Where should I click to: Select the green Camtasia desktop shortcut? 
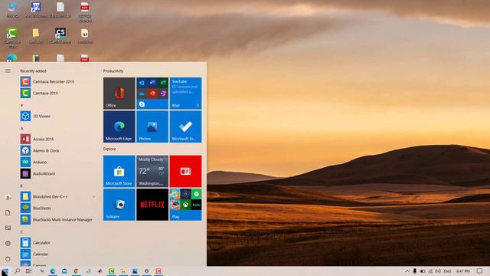(x=12, y=38)
